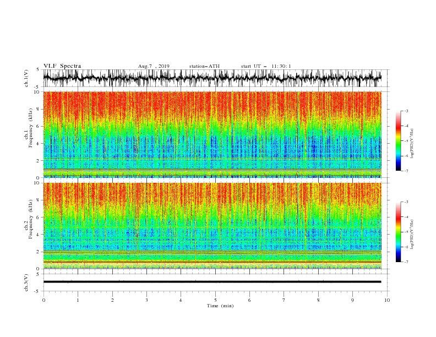Screen dimensions: 436x337
Task: Click the "ch.3(V)" axis label
Action: tap(26, 282)
